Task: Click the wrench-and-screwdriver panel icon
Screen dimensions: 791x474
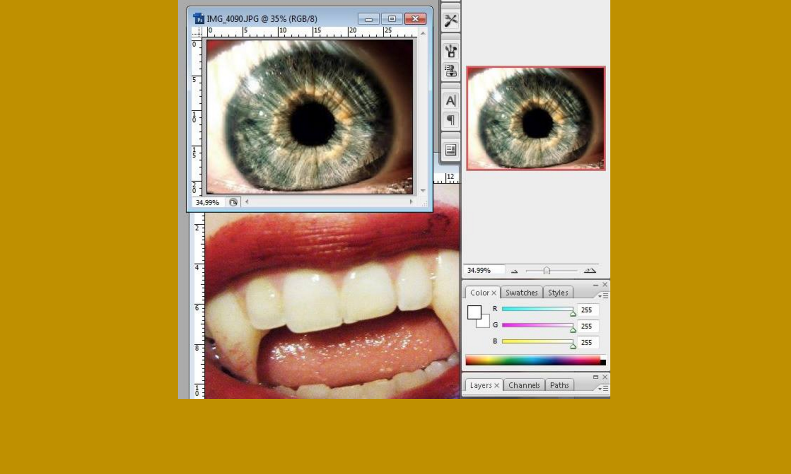Action: coord(450,20)
